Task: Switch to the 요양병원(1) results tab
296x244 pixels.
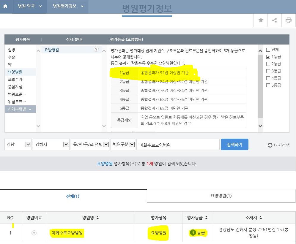Action: [221, 196]
